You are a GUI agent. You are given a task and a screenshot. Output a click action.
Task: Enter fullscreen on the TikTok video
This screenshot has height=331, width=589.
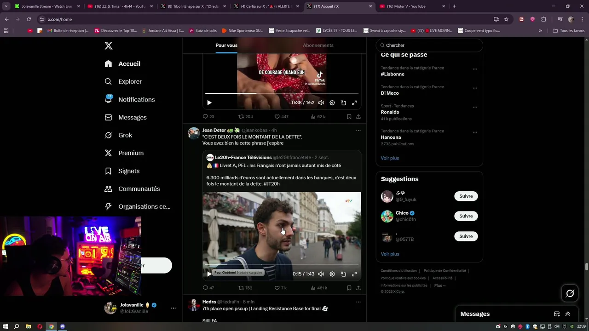click(x=354, y=103)
